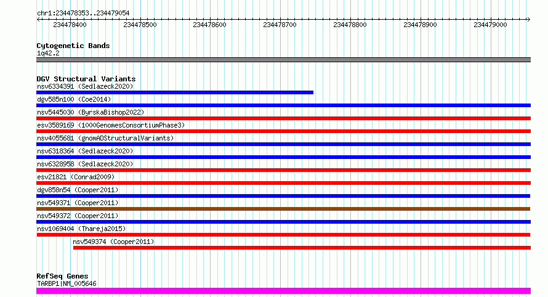Open the TARBP1|NM_005646 gene label

pos(66,283)
